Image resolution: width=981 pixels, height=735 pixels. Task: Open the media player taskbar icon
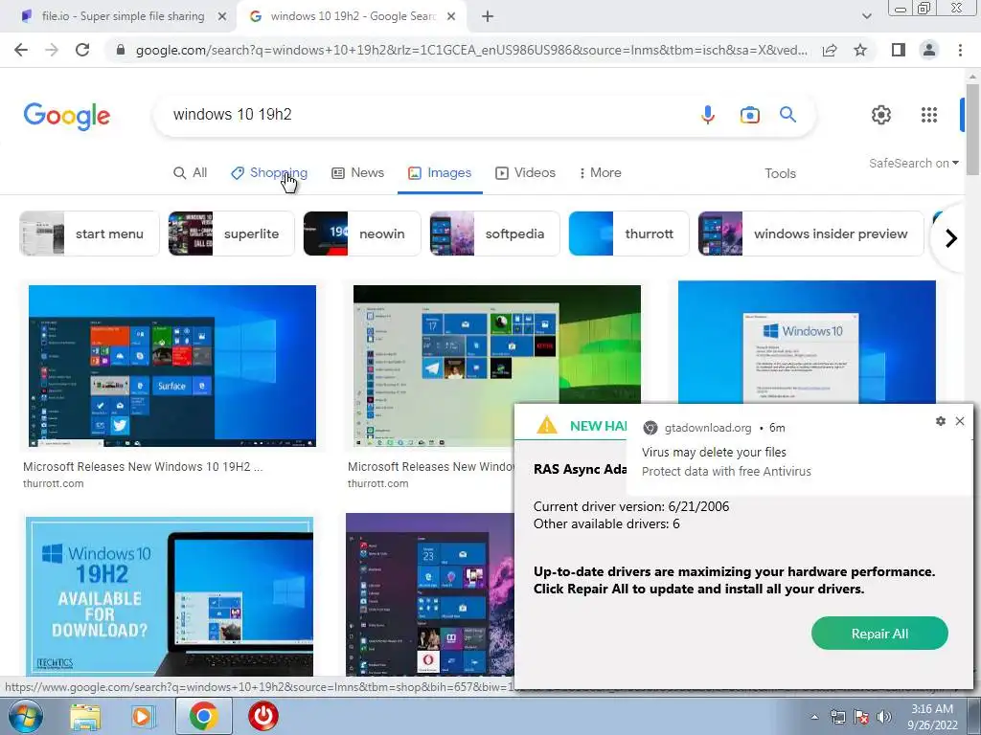point(142,717)
